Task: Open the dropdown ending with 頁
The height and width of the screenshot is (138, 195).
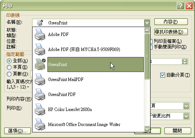Action: [186, 106]
